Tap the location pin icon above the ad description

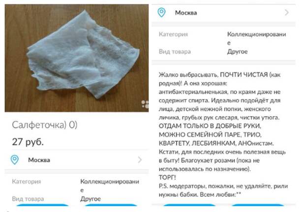(x=161, y=13)
